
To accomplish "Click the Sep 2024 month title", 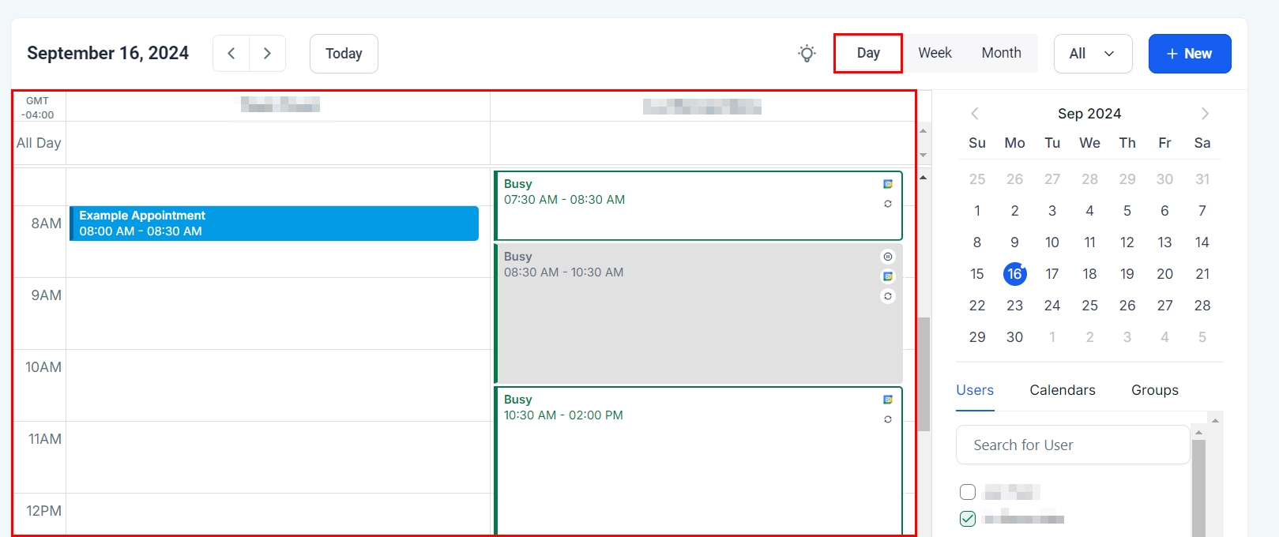I will (1089, 114).
